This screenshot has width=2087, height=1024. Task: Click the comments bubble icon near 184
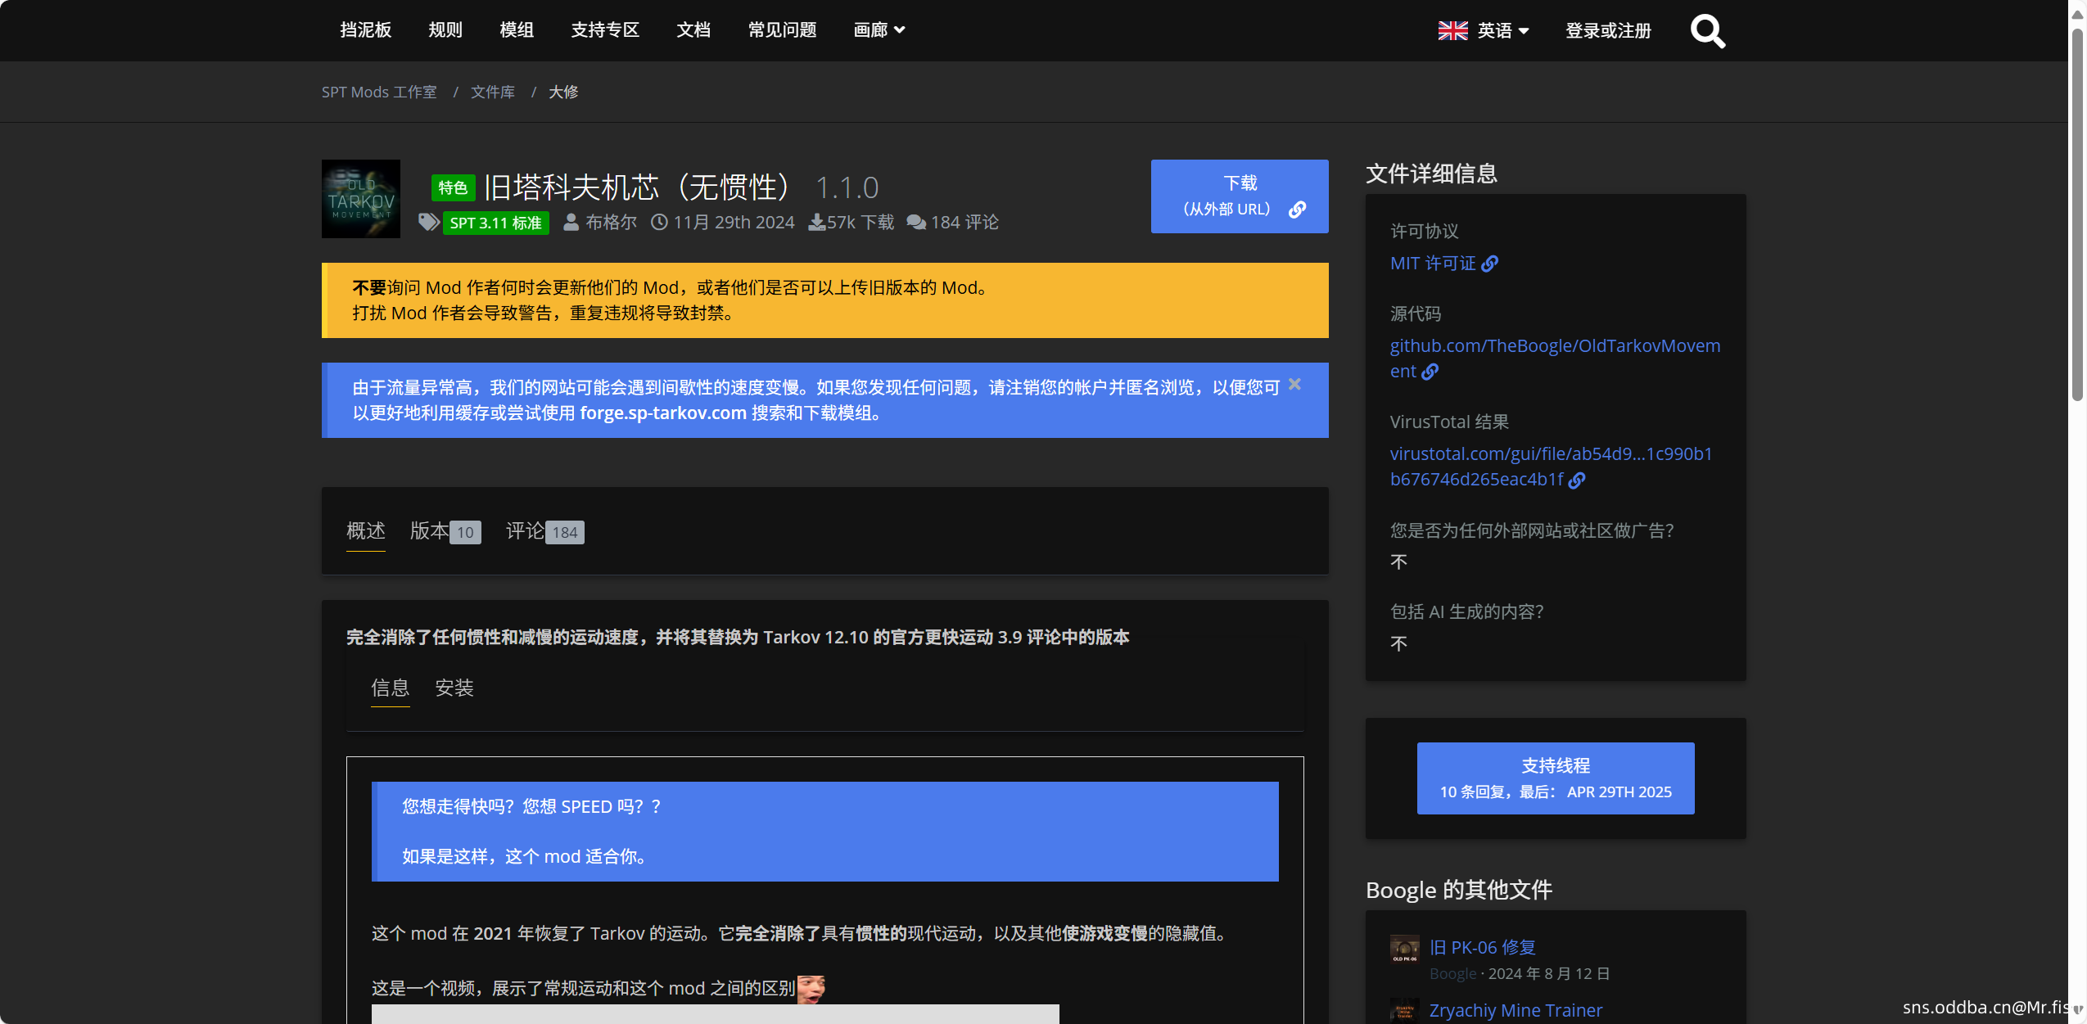pos(916,222)
